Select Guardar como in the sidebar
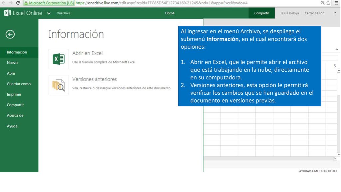 coord(19,84)
